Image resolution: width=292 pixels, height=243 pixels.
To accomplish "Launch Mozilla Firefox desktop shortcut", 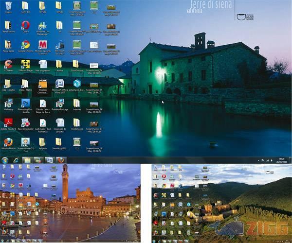I will tap(8, 142).
